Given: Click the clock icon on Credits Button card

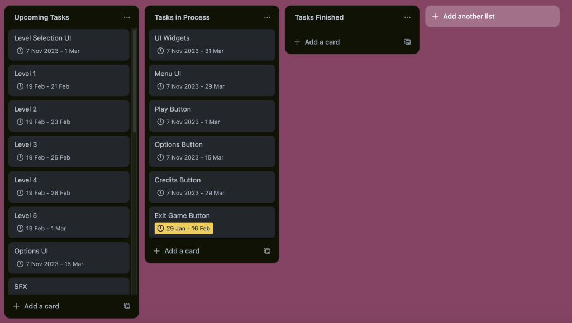Looking at the screenshot, I should point(161,193).
